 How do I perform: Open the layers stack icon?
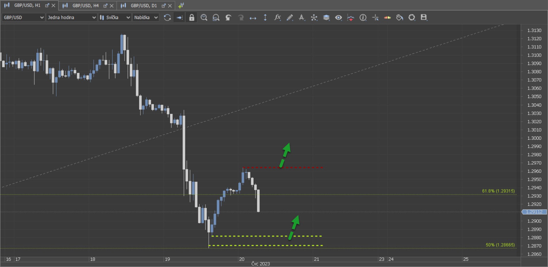click(x=326, y=18)
